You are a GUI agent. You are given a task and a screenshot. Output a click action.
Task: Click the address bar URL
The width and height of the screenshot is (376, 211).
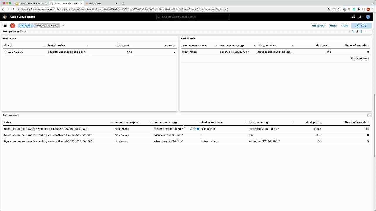pos(124,9)
